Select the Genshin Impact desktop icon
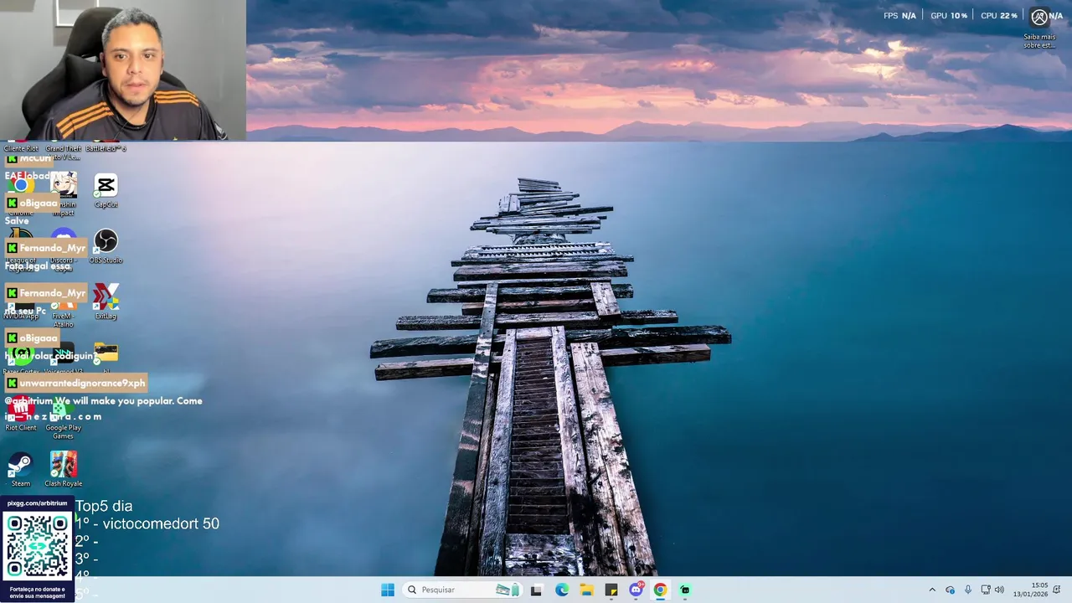The height and width of the screenshot is (603, 1072). coord(64,193)
